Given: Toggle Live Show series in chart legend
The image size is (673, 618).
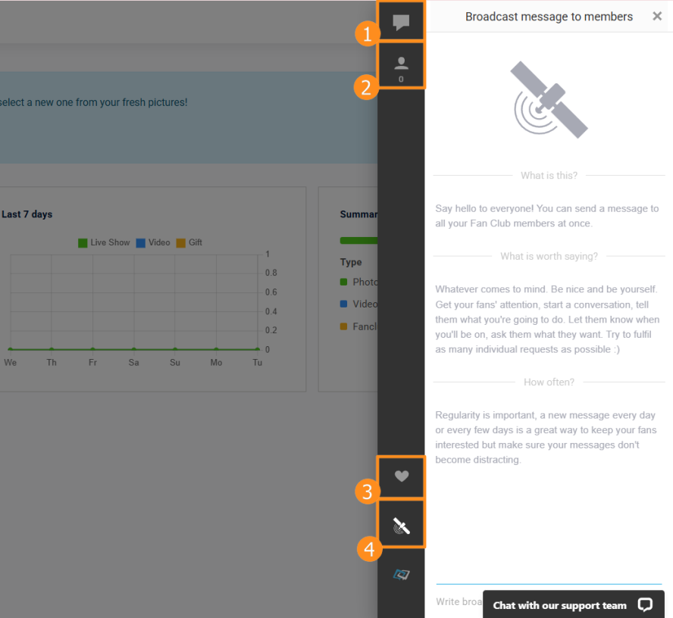Looking at the screenshot, I should [x=104, y=242].
